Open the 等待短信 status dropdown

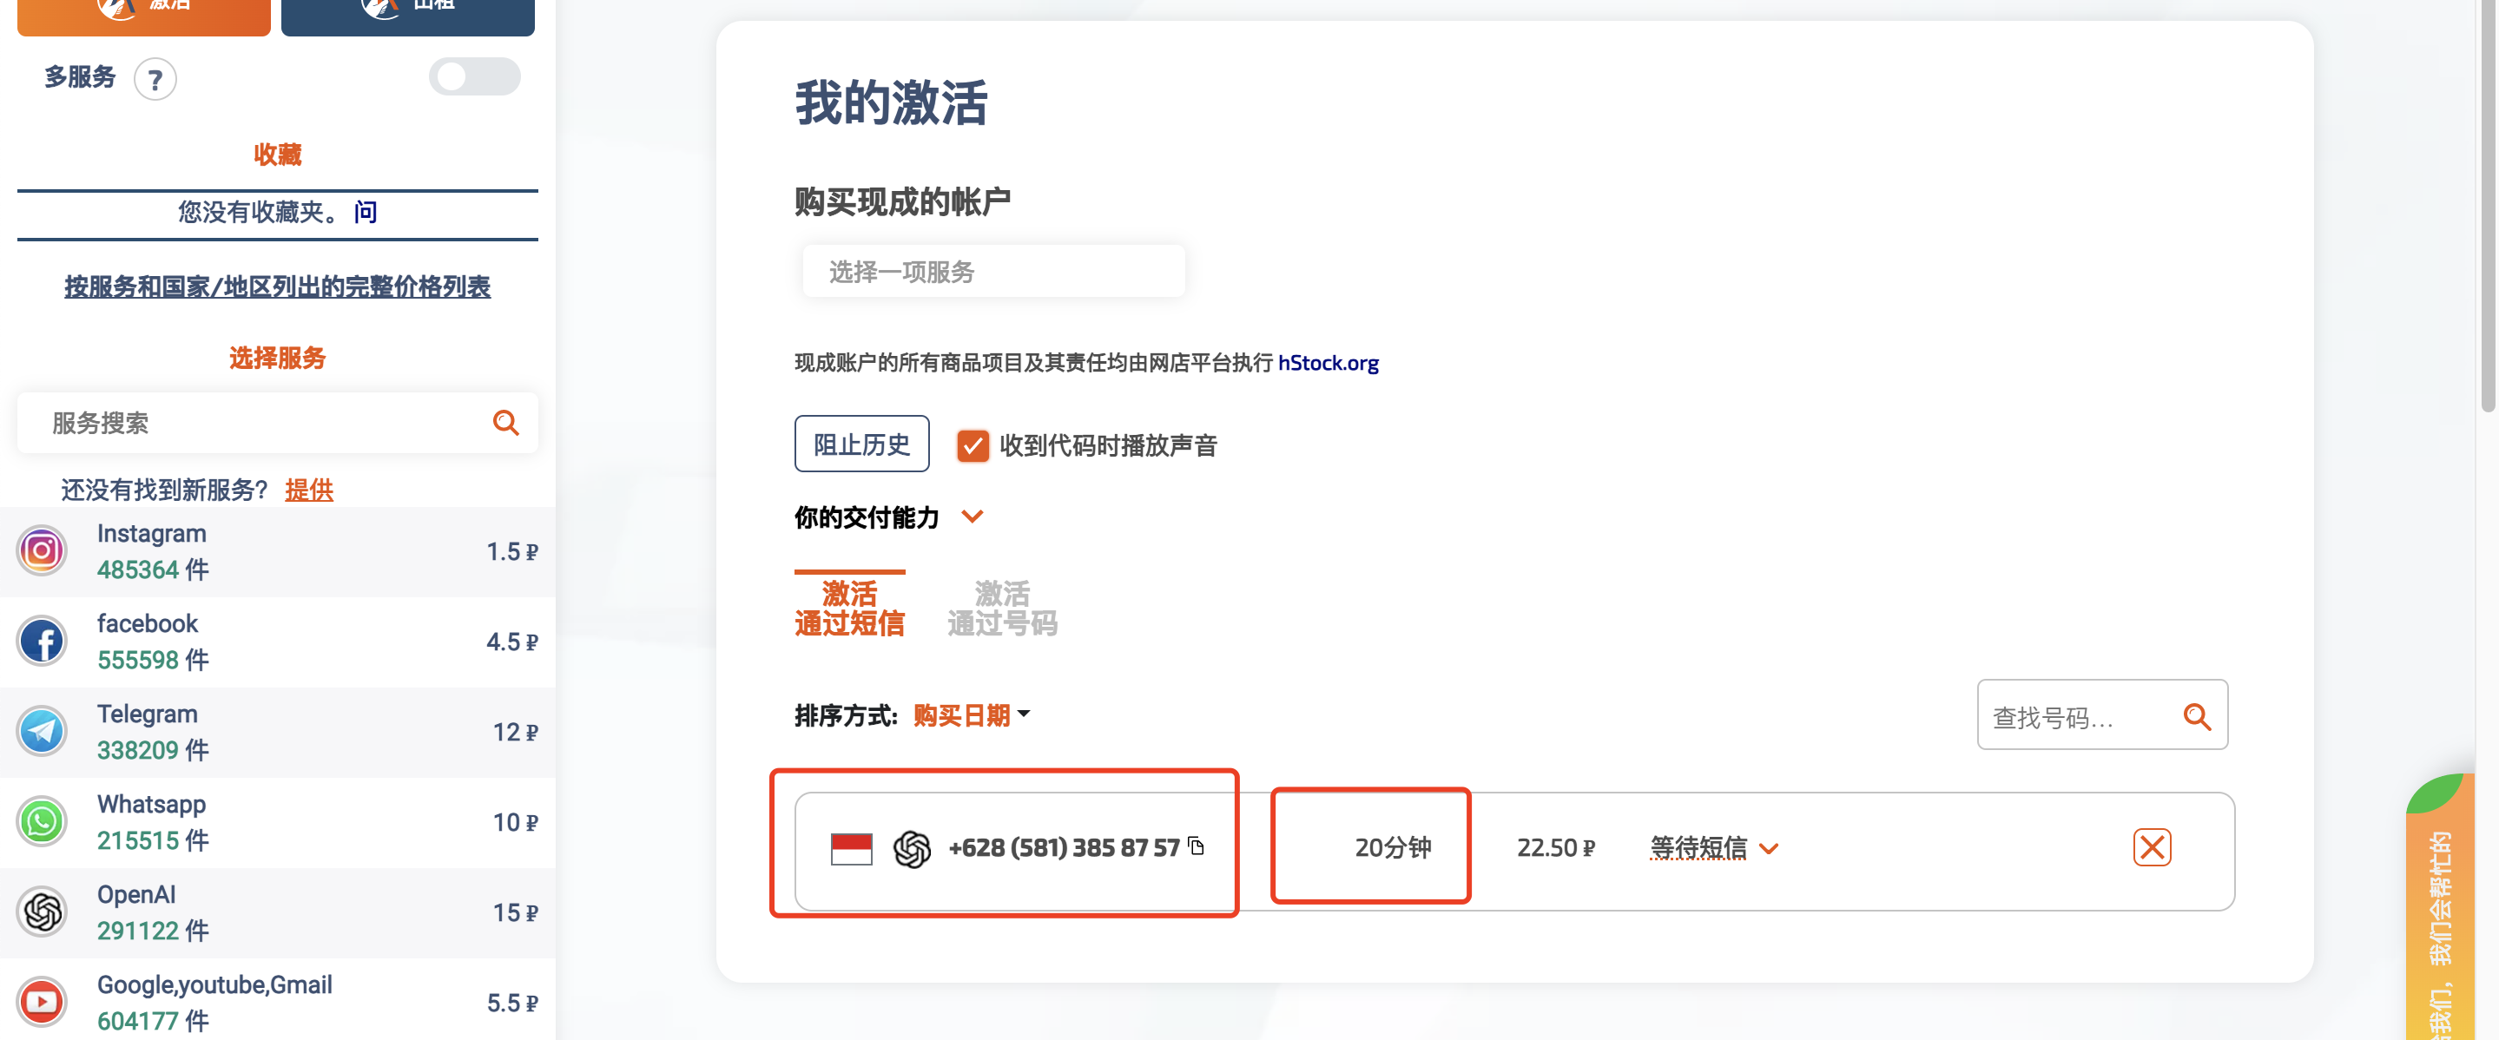1713,848
